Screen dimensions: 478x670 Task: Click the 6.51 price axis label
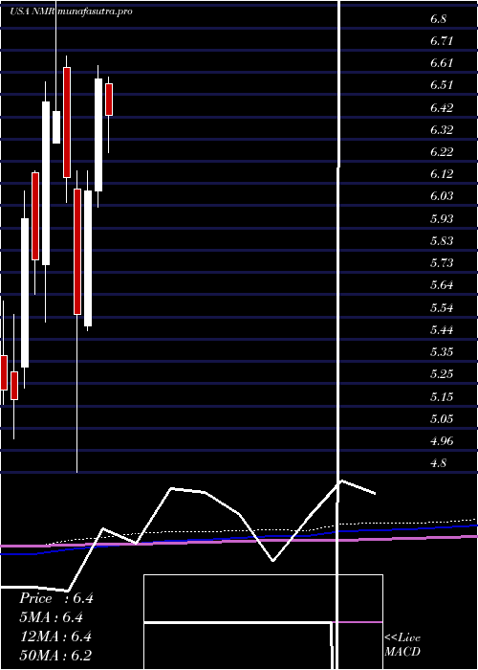coord(442,85)
